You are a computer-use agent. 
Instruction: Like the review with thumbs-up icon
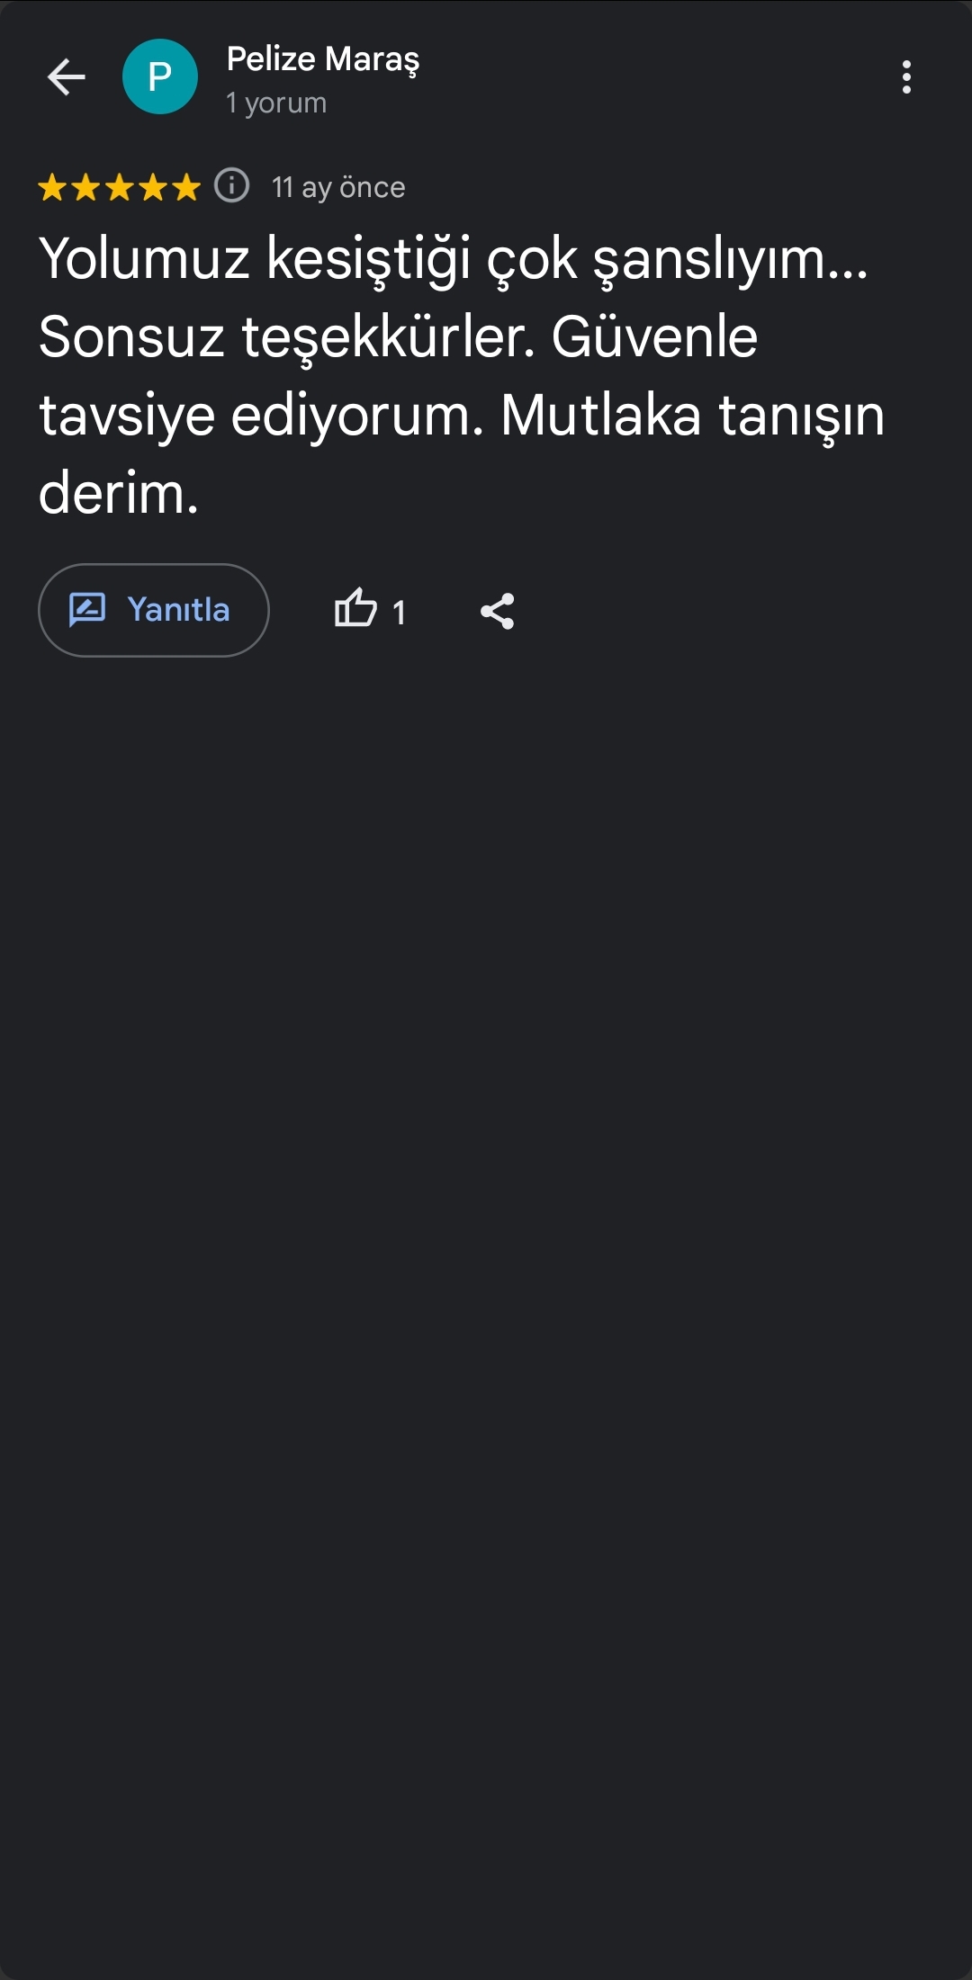[x=355, y=608]
